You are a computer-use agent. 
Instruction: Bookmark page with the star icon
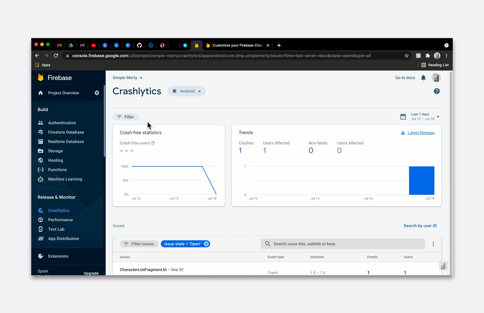point(406,56)
